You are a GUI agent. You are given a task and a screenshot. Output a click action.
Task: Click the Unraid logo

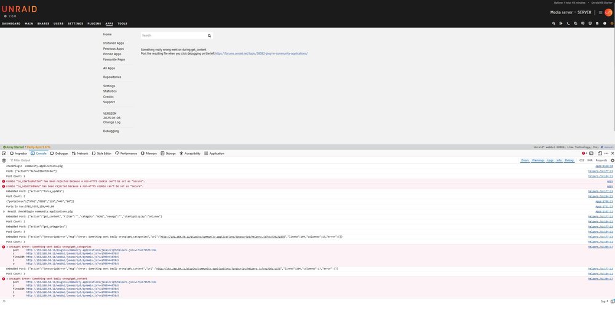click(19, 9)
